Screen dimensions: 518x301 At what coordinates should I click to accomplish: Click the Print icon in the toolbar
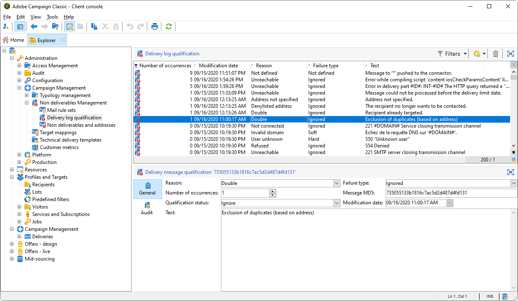click(x=155, y=26)
